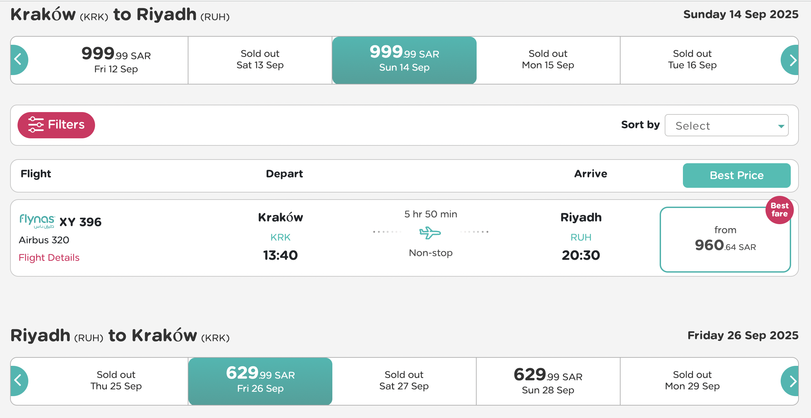This screenshot has width=811, height=418.
Task: Click the airplane icon on flight route
Action: click(x=430, y=232)
